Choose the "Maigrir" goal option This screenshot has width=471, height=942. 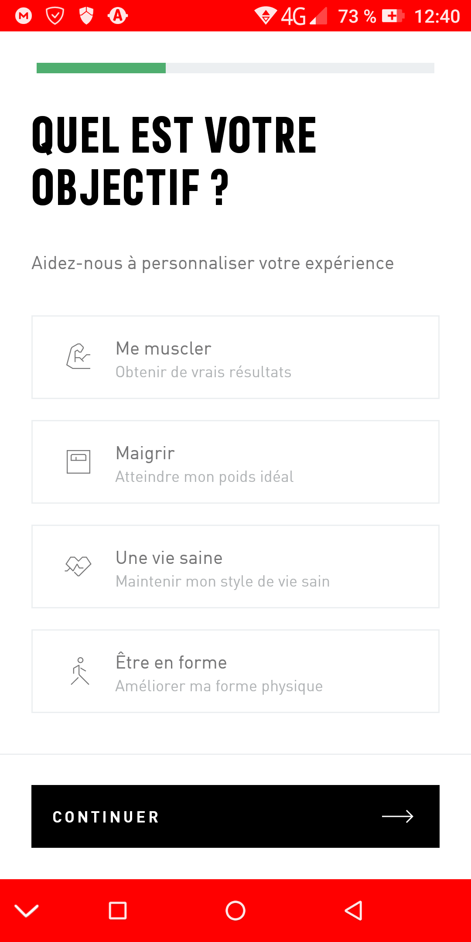235,461
